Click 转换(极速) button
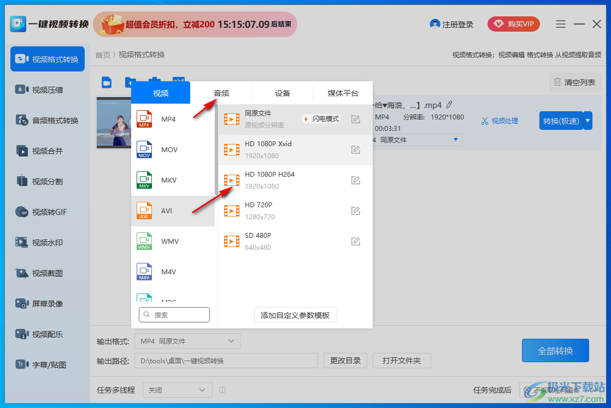 [561, 121]
